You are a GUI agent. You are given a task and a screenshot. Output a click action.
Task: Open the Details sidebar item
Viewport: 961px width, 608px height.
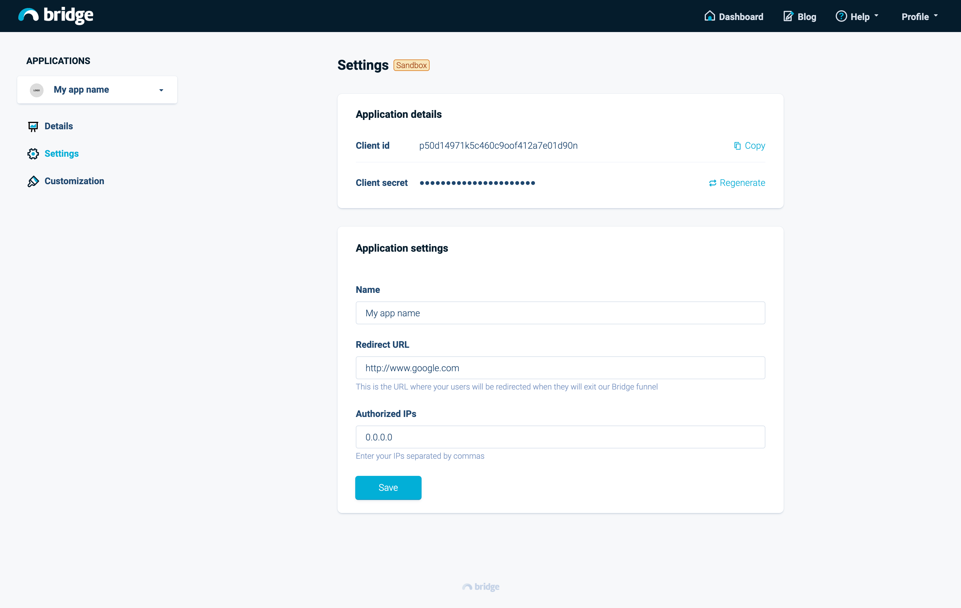(x=59, y=126)
